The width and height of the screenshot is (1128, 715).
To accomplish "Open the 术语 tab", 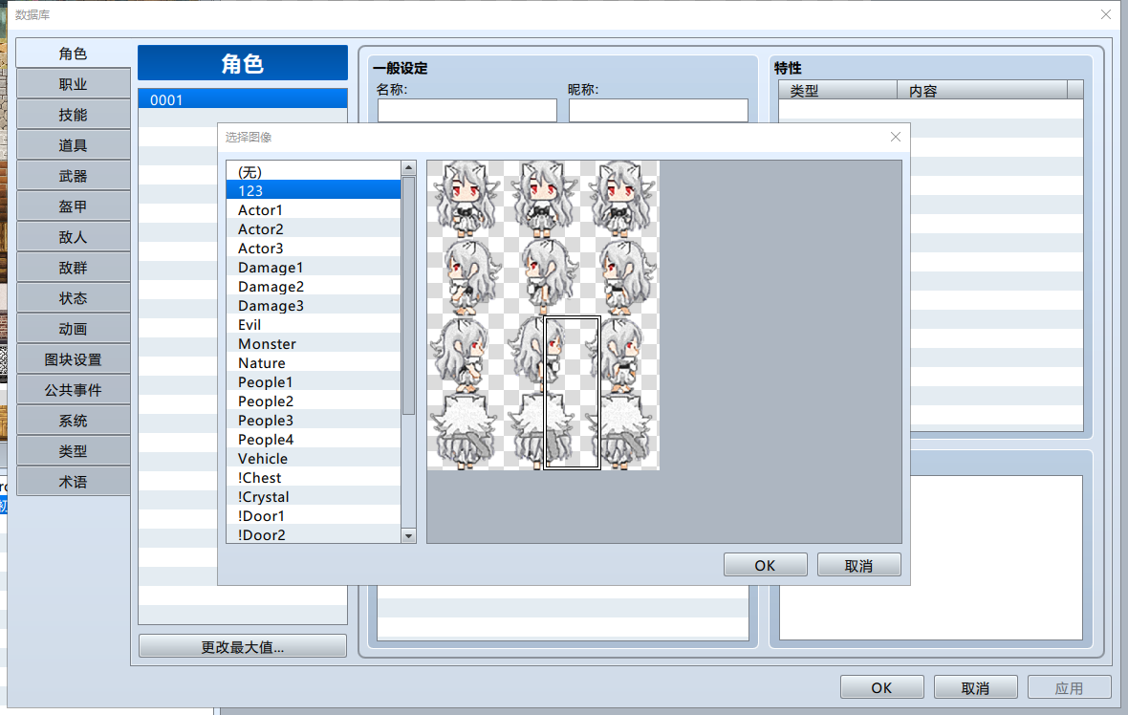I will (x=73, y=482).
